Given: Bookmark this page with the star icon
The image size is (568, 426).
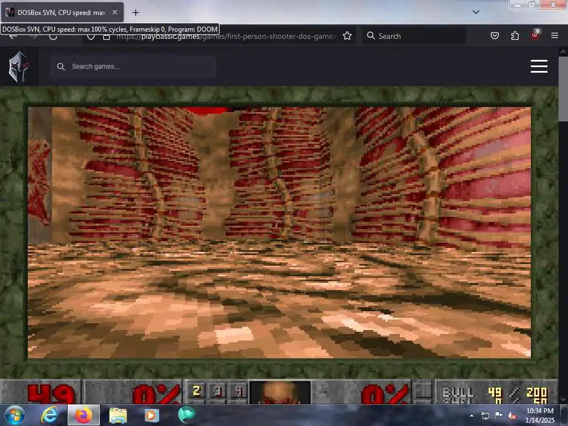Looking at the screenshot, I should click(x=347, y=36).
